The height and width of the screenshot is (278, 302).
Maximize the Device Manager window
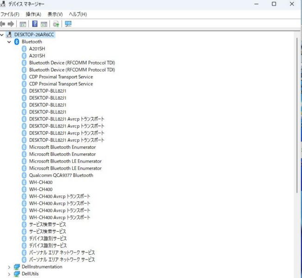[x=274, y=4]
